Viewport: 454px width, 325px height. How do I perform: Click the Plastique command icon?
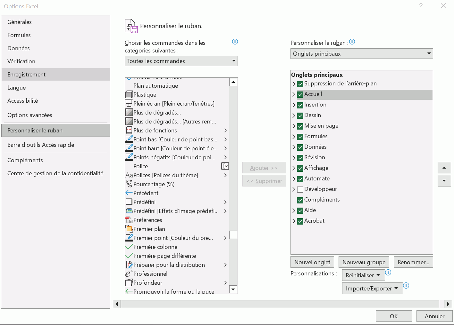point(129,95)
